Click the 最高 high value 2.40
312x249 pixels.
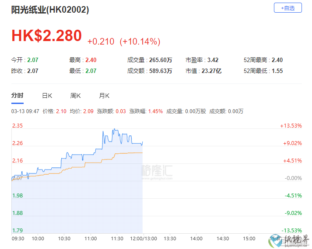point(91,60)
